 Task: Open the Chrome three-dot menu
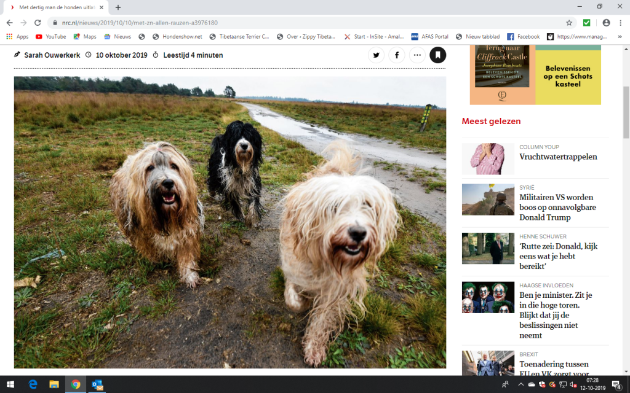tap(621, 23)
